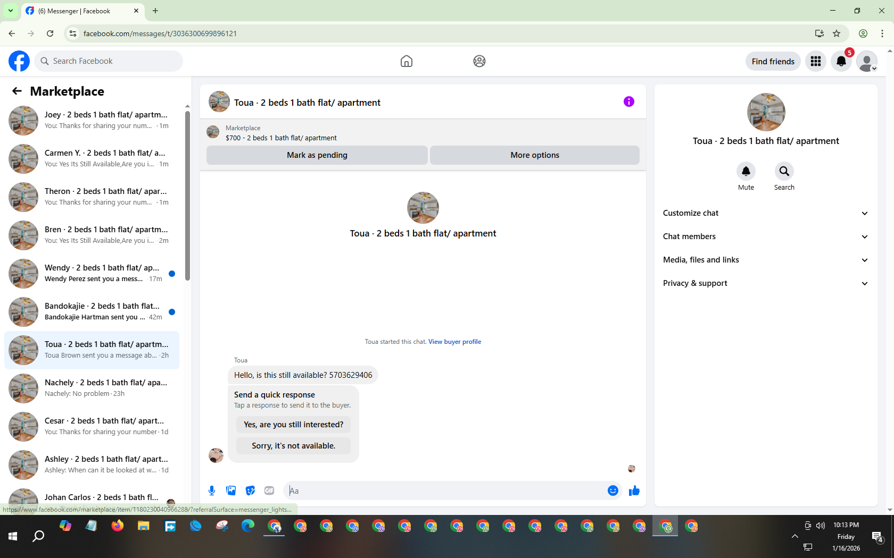This screenshot has height=558, width=894.
Task: Open the Chrome profile icon
Action: [863, 33]
